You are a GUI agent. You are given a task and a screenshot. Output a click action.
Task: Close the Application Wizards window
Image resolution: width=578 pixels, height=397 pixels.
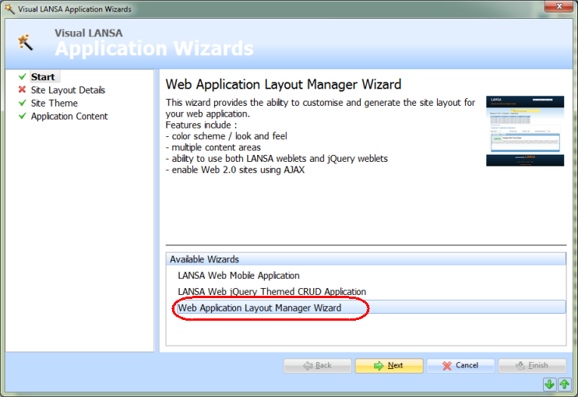tap(559, 6)
